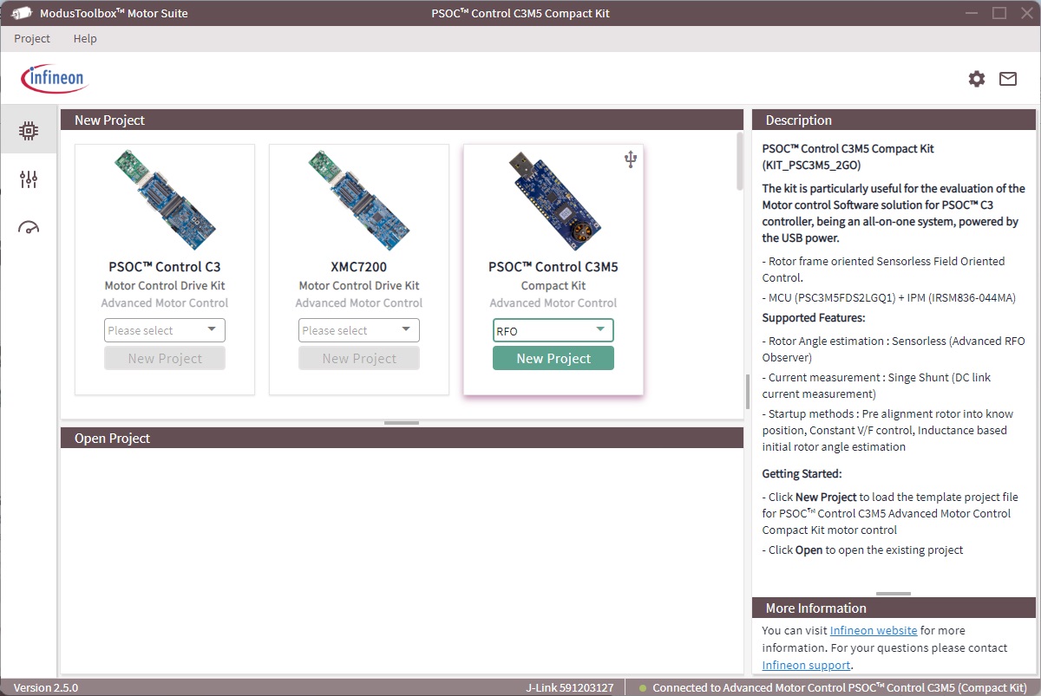Open the Help menu

click(x=85, y=39)
